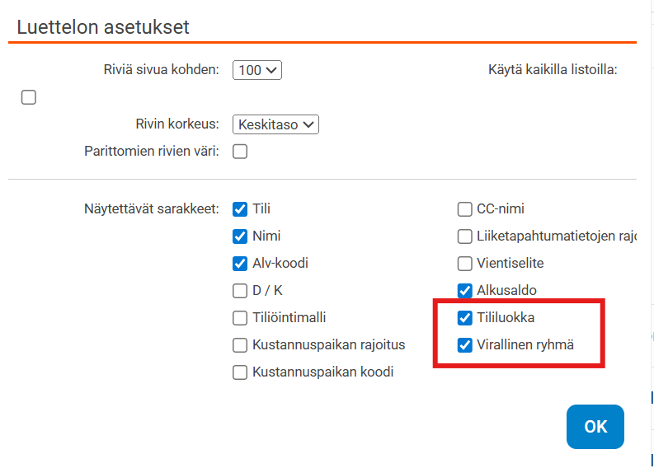Uncheck Virallinen ryhmä checkbox
Image resolution: width=654 pixels, height=468 pixels.
(464, 345)
